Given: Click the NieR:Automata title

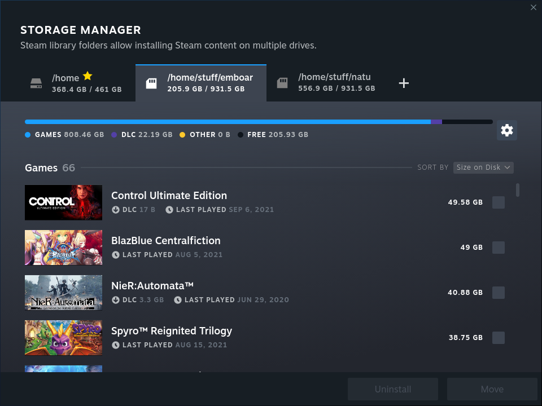Looking at the screenshot, I should (x=152, y=286).
